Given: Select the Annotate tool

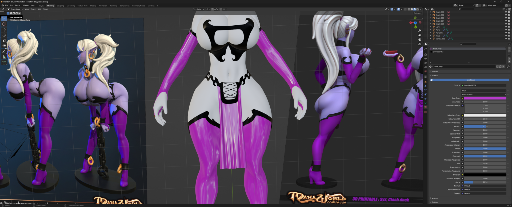Looking at the screenshot, I should coord(4,51).
